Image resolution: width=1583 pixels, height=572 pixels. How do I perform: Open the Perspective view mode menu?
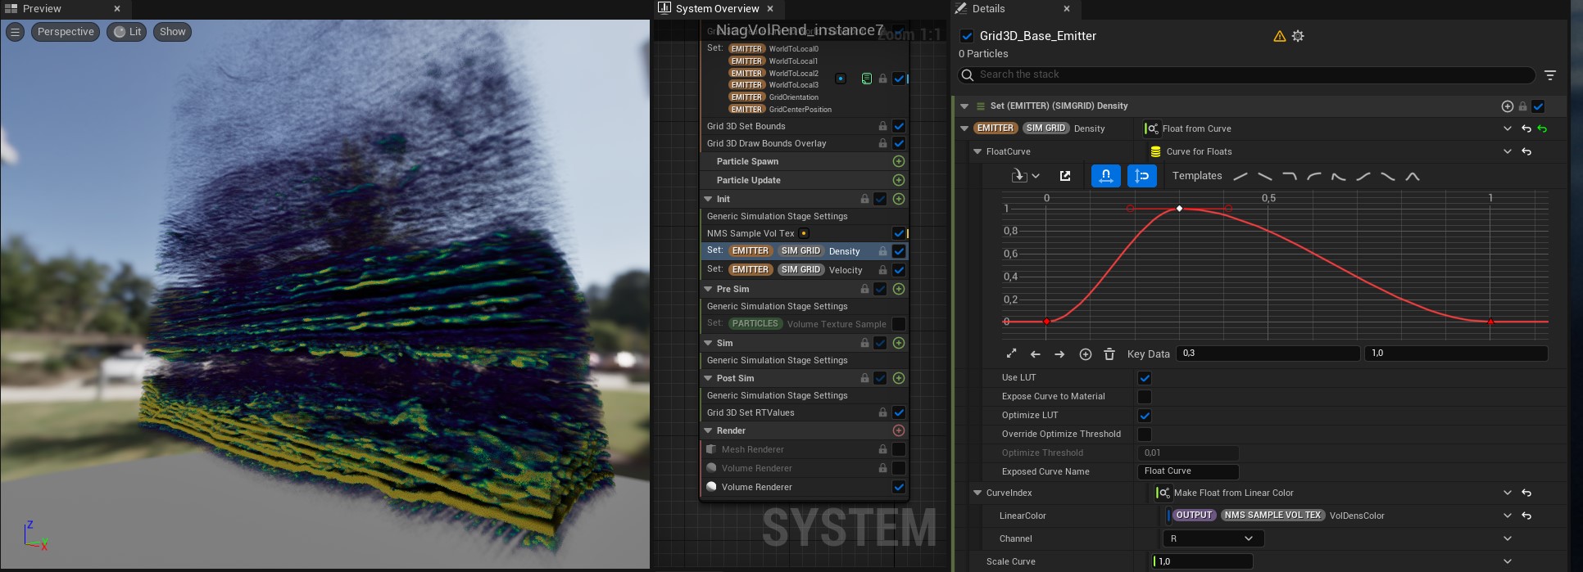point(66,32)
